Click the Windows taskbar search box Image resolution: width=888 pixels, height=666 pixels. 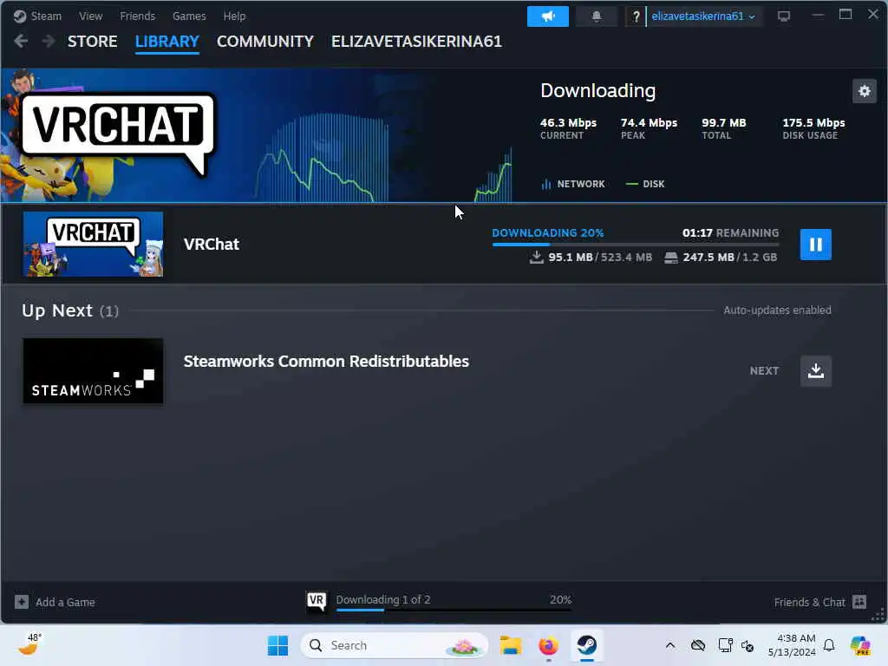pyautogui.click(x=395, y=645)
